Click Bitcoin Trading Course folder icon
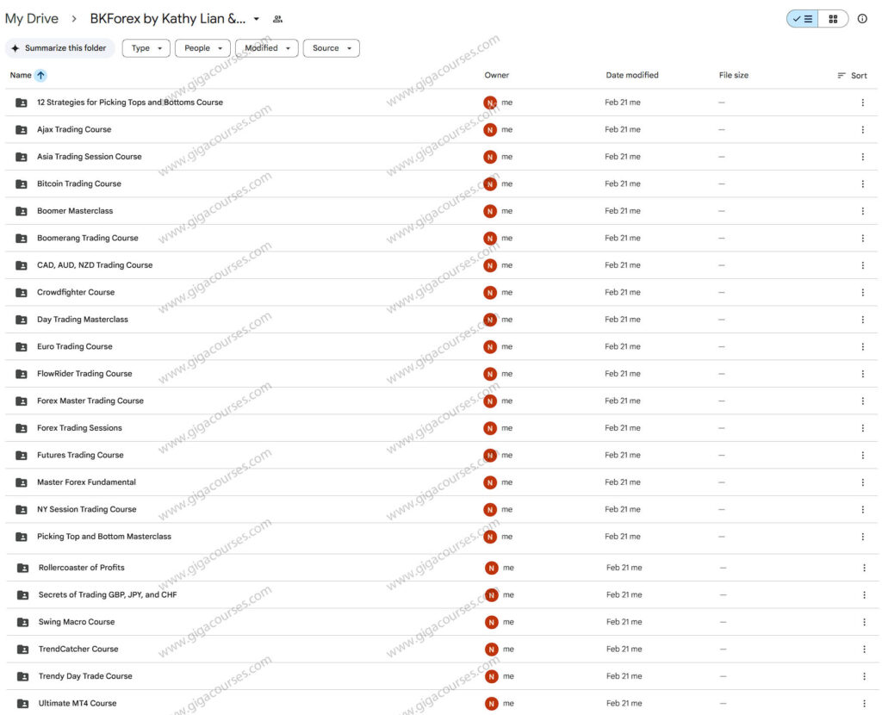Image resolution: width=882 pixels, height=715 pixels. tap(22, 184)
